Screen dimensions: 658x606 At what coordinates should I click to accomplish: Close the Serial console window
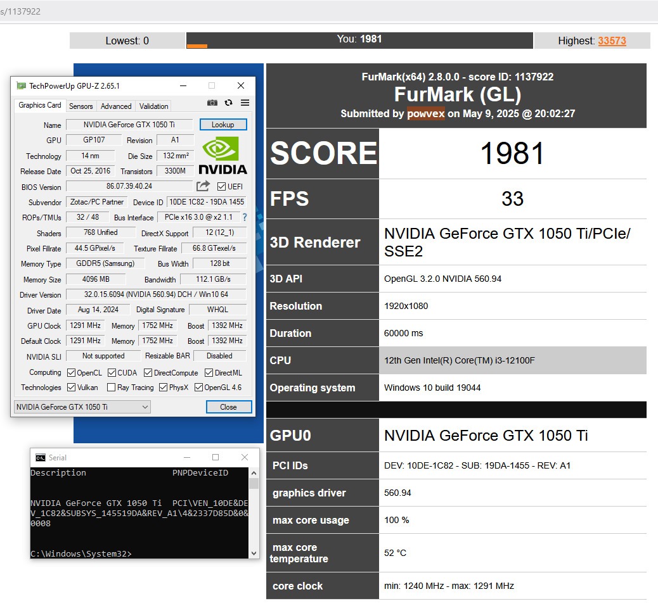click(245, 457)
